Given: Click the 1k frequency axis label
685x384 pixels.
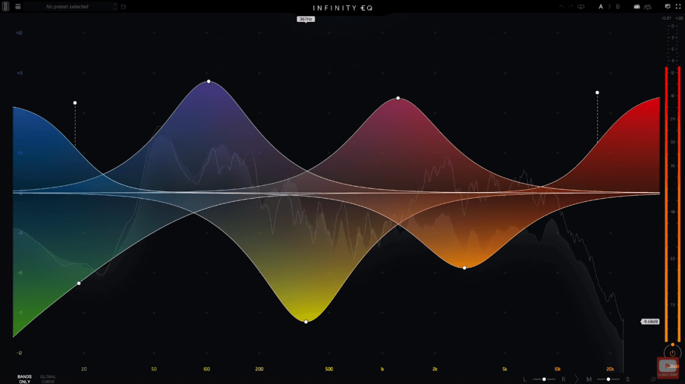Looking at the screenshot, I should tap(382, 369).
